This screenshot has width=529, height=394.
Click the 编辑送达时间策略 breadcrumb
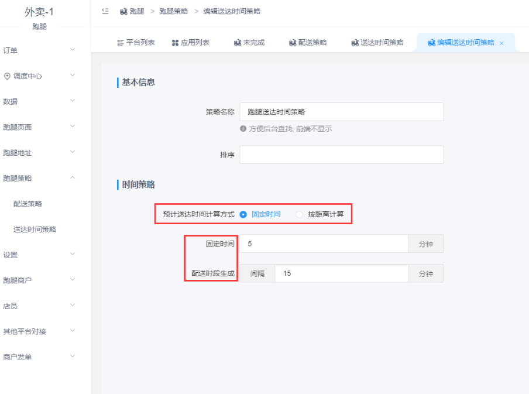coord(232,12)
